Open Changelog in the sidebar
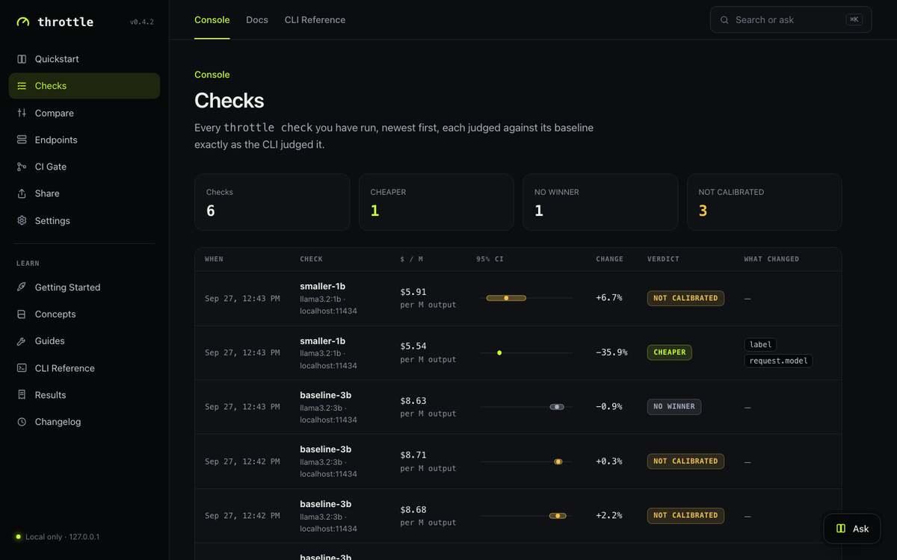Viewport: 897px width, 560px height. tap(84, 422)
